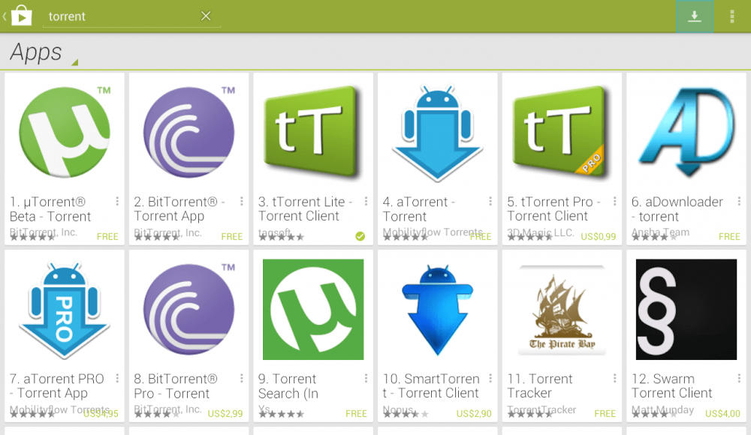Screen dimensions: 751x435
Task: Open options menu for aDownloader card
Action: tap(739, 202)
